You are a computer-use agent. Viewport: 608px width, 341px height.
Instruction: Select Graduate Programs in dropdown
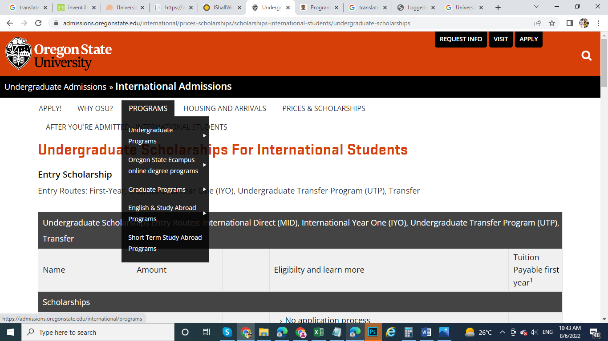coord(157,190)
